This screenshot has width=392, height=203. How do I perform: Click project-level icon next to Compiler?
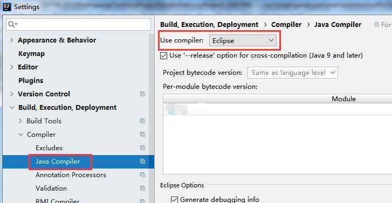click(142, 135)
